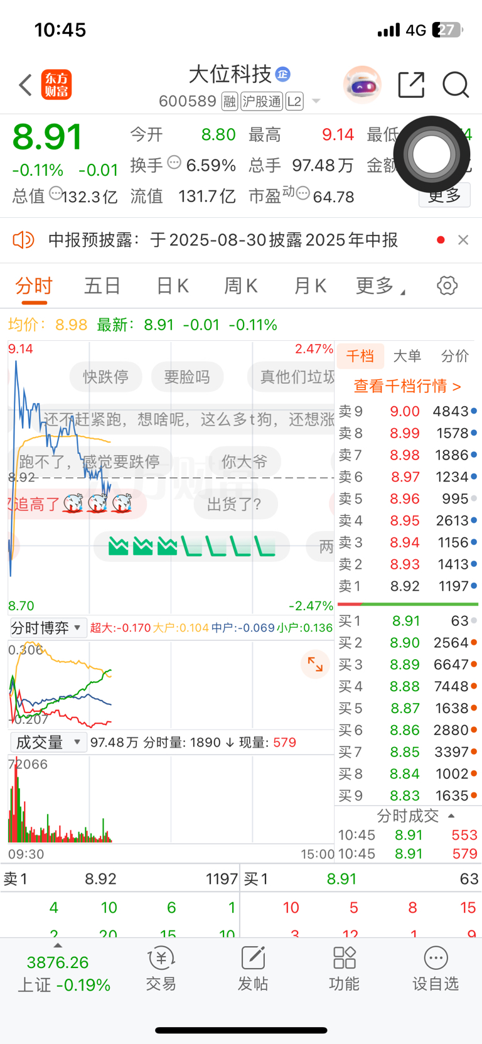The height and width of the screenshot is (1044, 482).
Task: Tap the speaker announcement icon
Action: pos(23,240)
